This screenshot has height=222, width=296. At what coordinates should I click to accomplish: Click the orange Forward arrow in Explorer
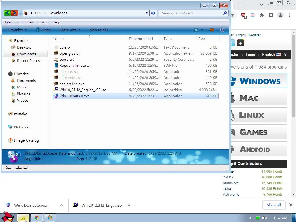14,13
